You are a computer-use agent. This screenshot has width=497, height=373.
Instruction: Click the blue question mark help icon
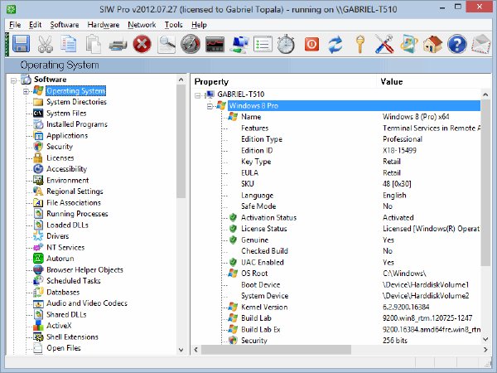[x=456, y=44]
